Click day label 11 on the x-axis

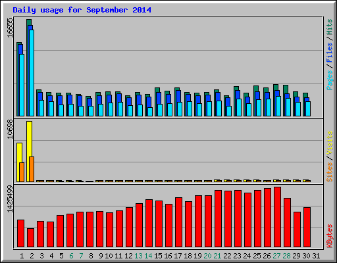click(118, 256)
